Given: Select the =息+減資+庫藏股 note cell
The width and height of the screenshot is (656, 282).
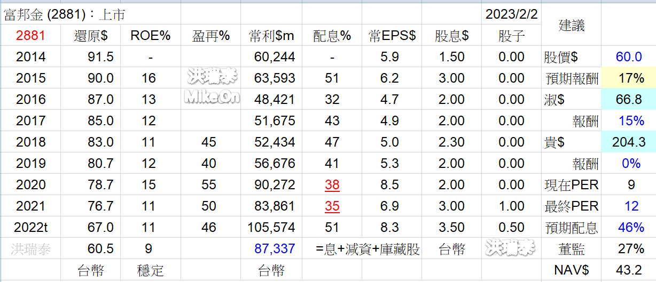Looking at the screenshot, I should click(x=368, y=249).
